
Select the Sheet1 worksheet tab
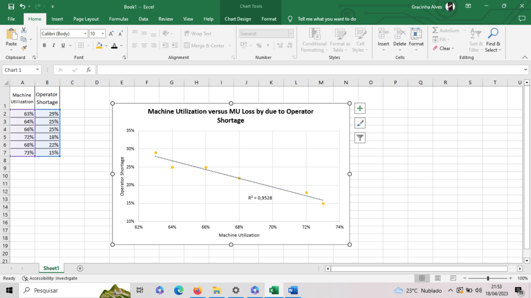point(51,269)
